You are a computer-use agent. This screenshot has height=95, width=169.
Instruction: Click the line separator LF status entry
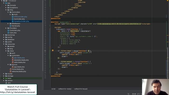(138, 94)
